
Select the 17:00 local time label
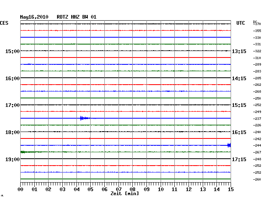[x=13, y=105]
